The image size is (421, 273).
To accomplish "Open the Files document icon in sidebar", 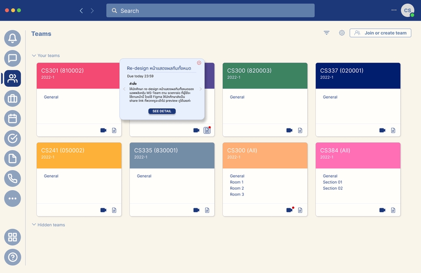I will (12, 159).
